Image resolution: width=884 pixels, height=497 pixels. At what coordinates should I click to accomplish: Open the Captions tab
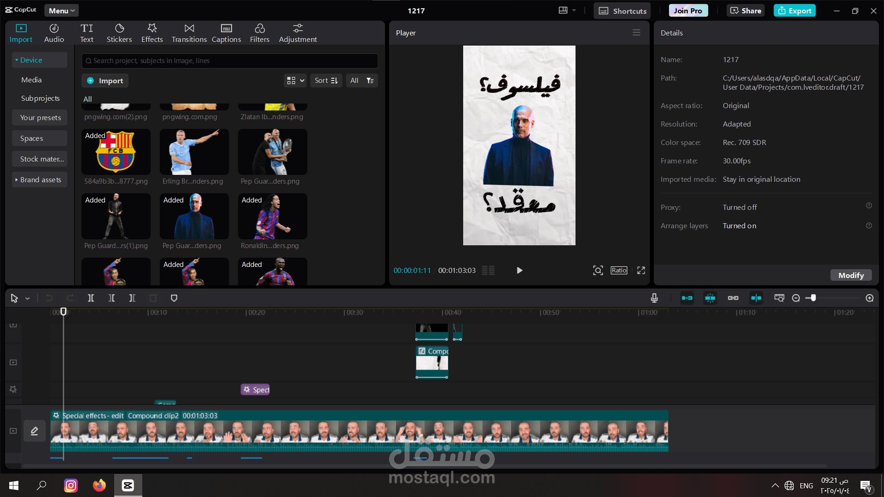[226, 33]
